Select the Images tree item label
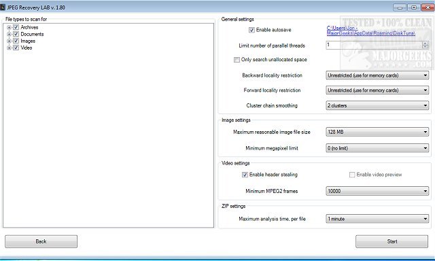 (x=28, y=41)
